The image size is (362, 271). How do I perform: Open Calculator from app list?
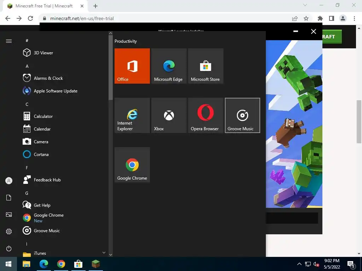click(65, 116)
